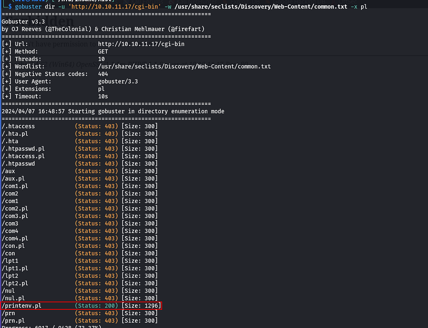
Task: Click the /com1 result without extension
Action: click(x=80, y=201)
